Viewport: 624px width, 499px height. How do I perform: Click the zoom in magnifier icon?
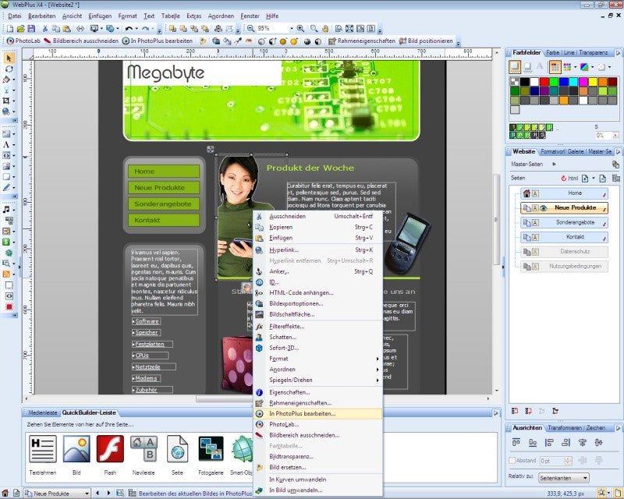pyautogui.click(x=300, y=29)
